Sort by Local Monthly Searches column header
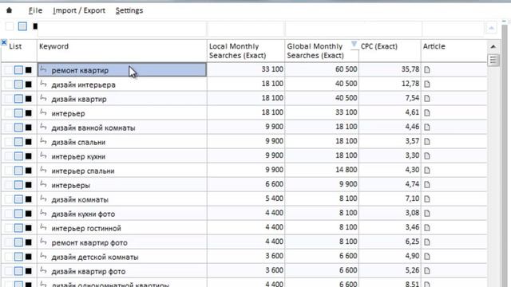Screen dimensions: 511x287 (246, 50)
